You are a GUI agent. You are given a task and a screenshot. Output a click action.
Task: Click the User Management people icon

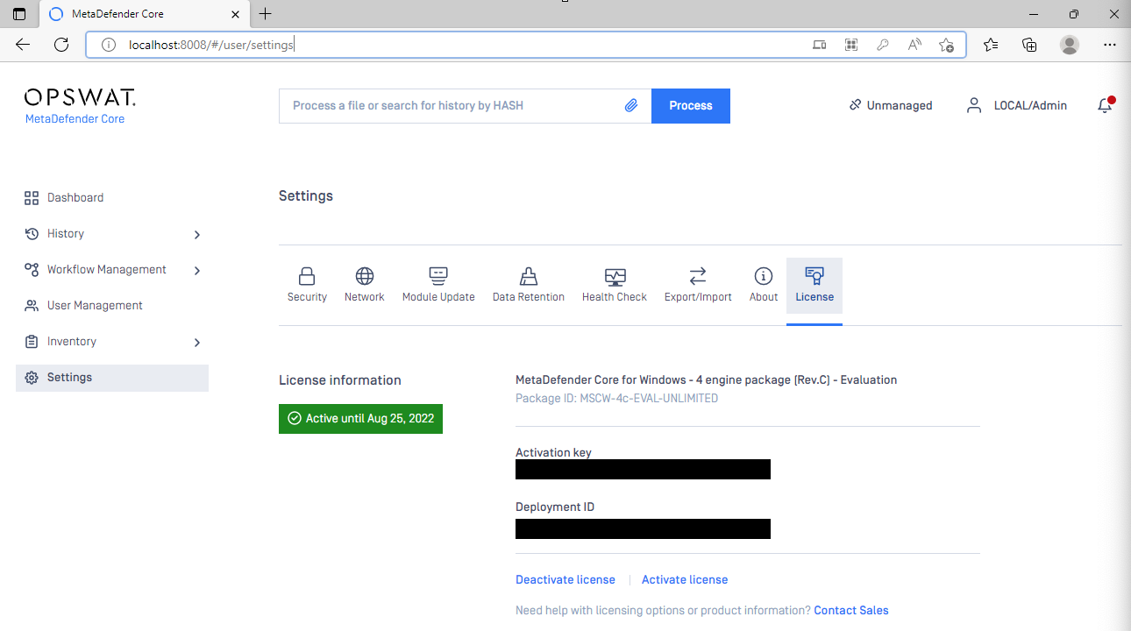coord(32,306)
